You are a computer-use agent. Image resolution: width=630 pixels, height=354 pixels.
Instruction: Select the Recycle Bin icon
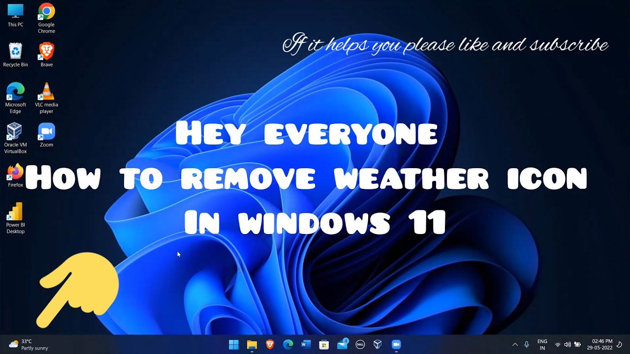coord(15,55)
